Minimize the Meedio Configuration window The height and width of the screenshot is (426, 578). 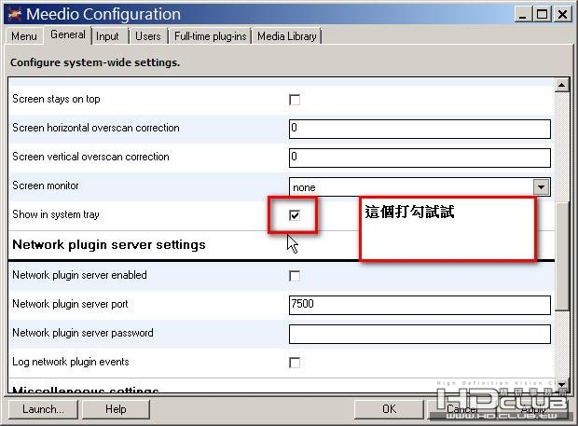(x=523, y=14)
